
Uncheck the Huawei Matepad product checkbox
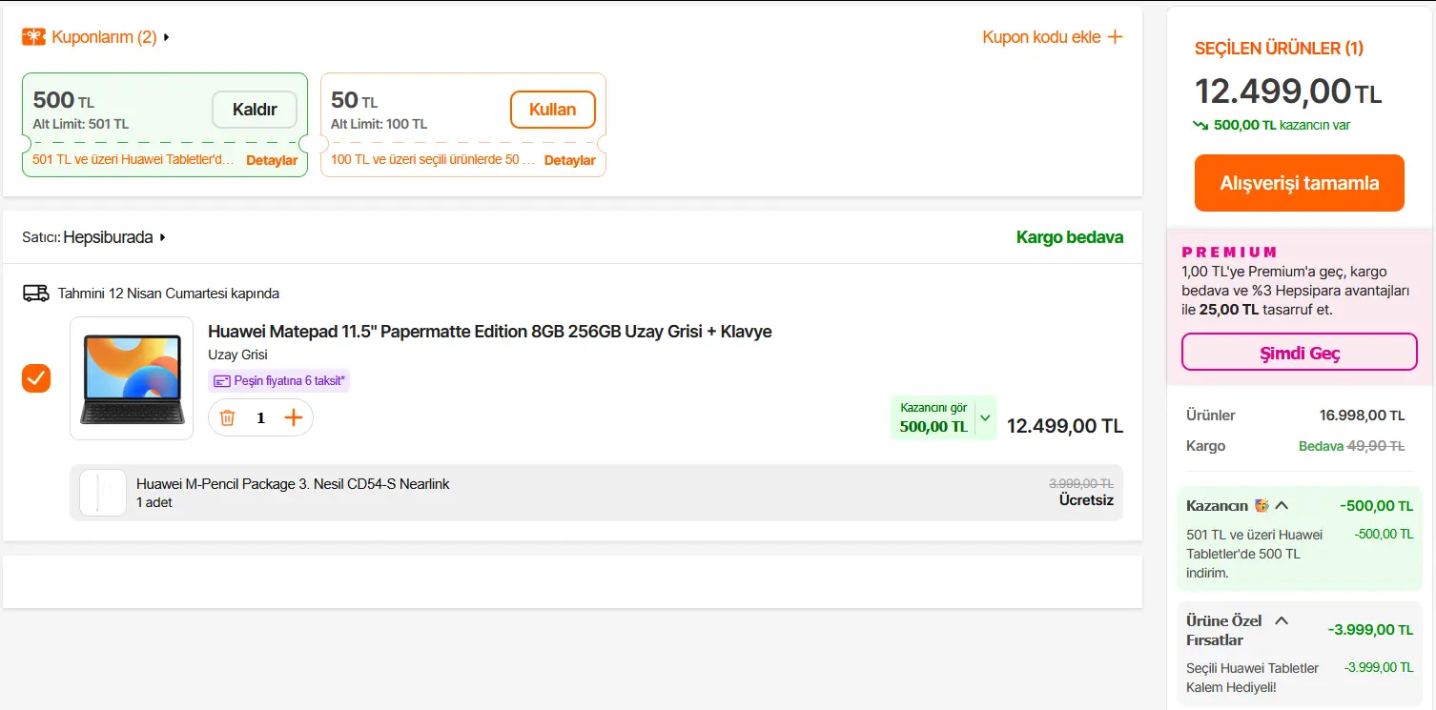coord(36,378)
